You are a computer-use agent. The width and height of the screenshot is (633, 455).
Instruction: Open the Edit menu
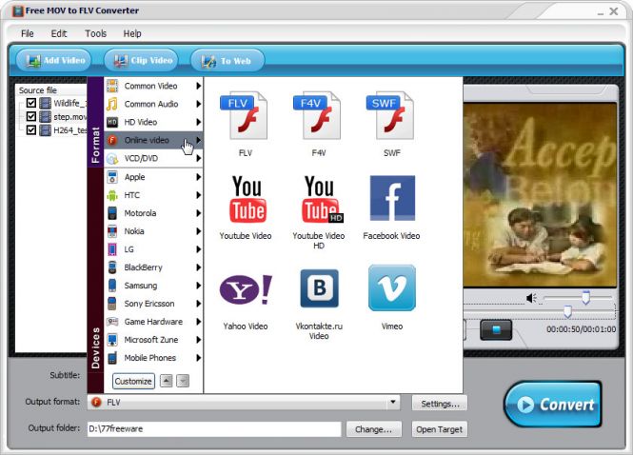59,33
